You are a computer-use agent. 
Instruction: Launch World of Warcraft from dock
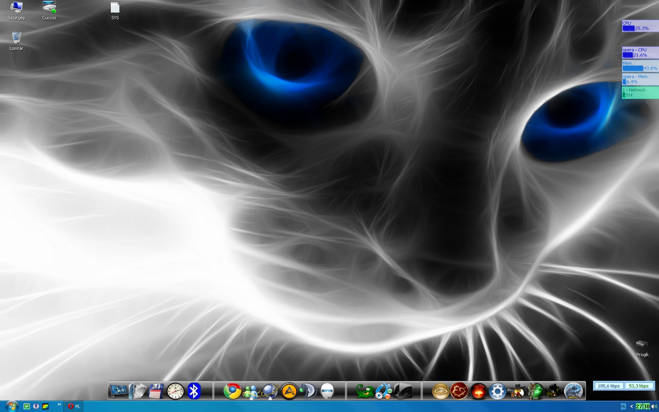[573, 391]
